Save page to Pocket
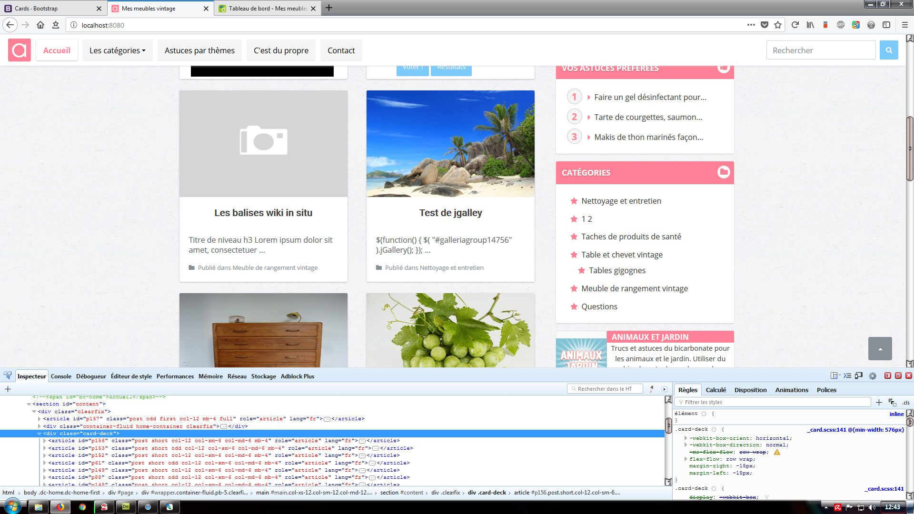Image resolution: width=914 pixels, height=514 pixels. (765, 25)
